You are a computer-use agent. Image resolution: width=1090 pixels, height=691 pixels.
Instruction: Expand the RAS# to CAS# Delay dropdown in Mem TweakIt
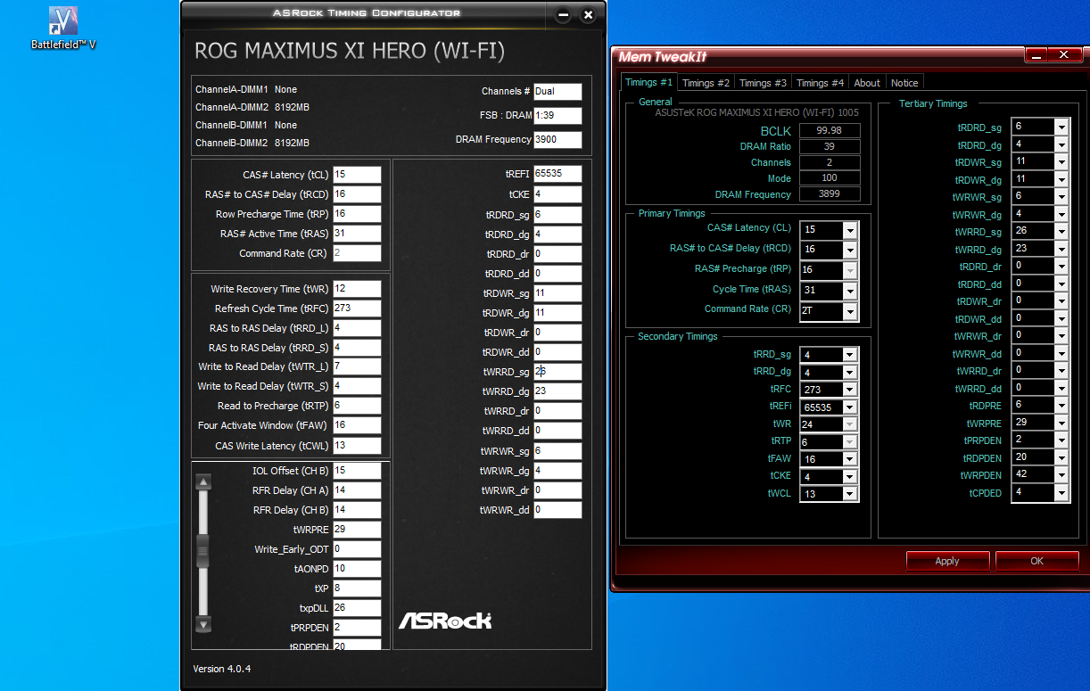click(850, 250)
